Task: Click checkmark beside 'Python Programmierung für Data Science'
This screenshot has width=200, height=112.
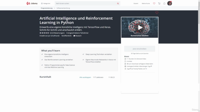Action: (x=42, y=65)
